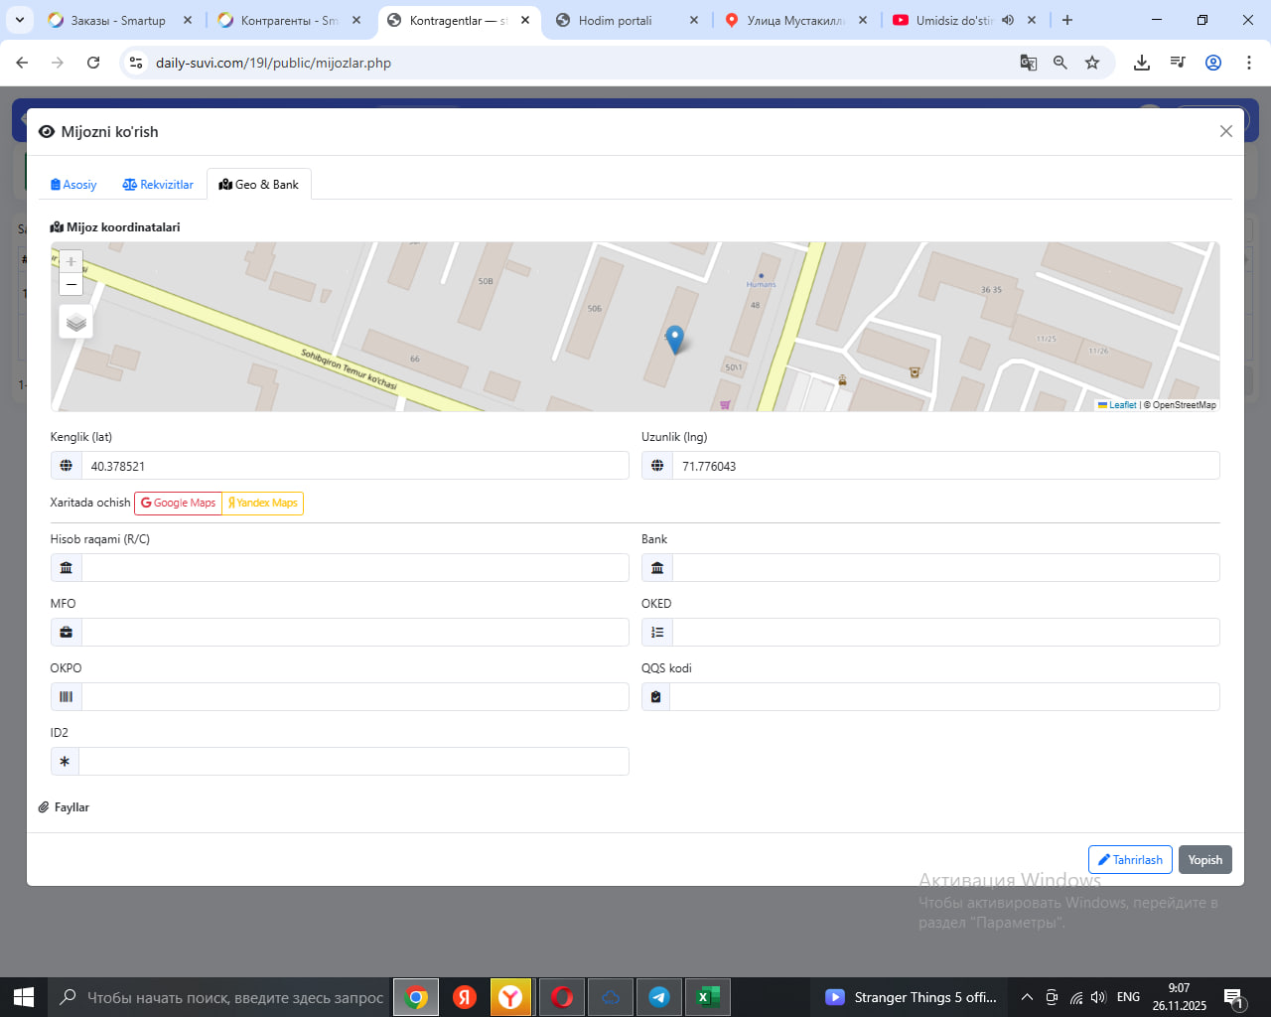Close the dialog with Yopish button
This screenshot has height=1017, width=1271.
(x=1204, y=860)
